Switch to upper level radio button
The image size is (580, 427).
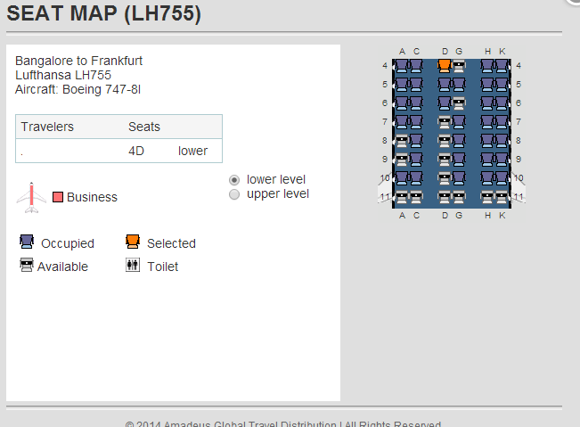[234, 193]
